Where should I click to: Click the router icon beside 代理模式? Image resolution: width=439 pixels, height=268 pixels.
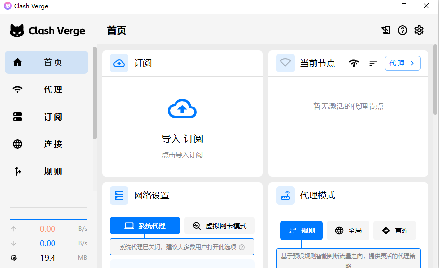pos(285,196)
